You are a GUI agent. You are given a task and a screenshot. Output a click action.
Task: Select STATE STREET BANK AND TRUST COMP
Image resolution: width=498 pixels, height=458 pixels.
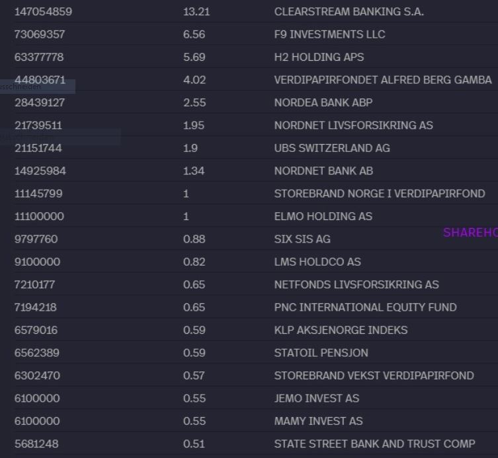[374, 443]
